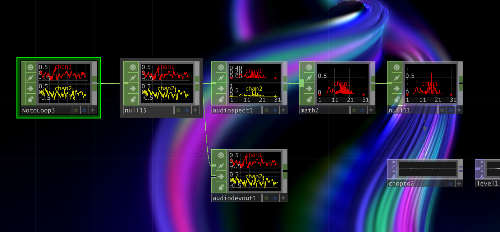Image resolution: width=500 pixels, height=232 pixels.
Task: Toggle viewer active flag on NotoLoop3
Action: 30,67
